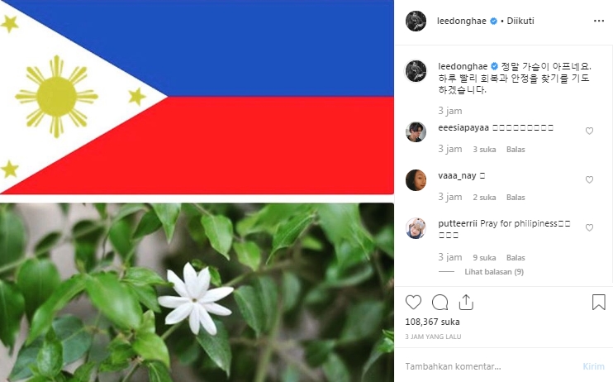The height and width of the screenshot is (382, 613).
Task: Open the comment bubble icon
Action: [440, 303]
